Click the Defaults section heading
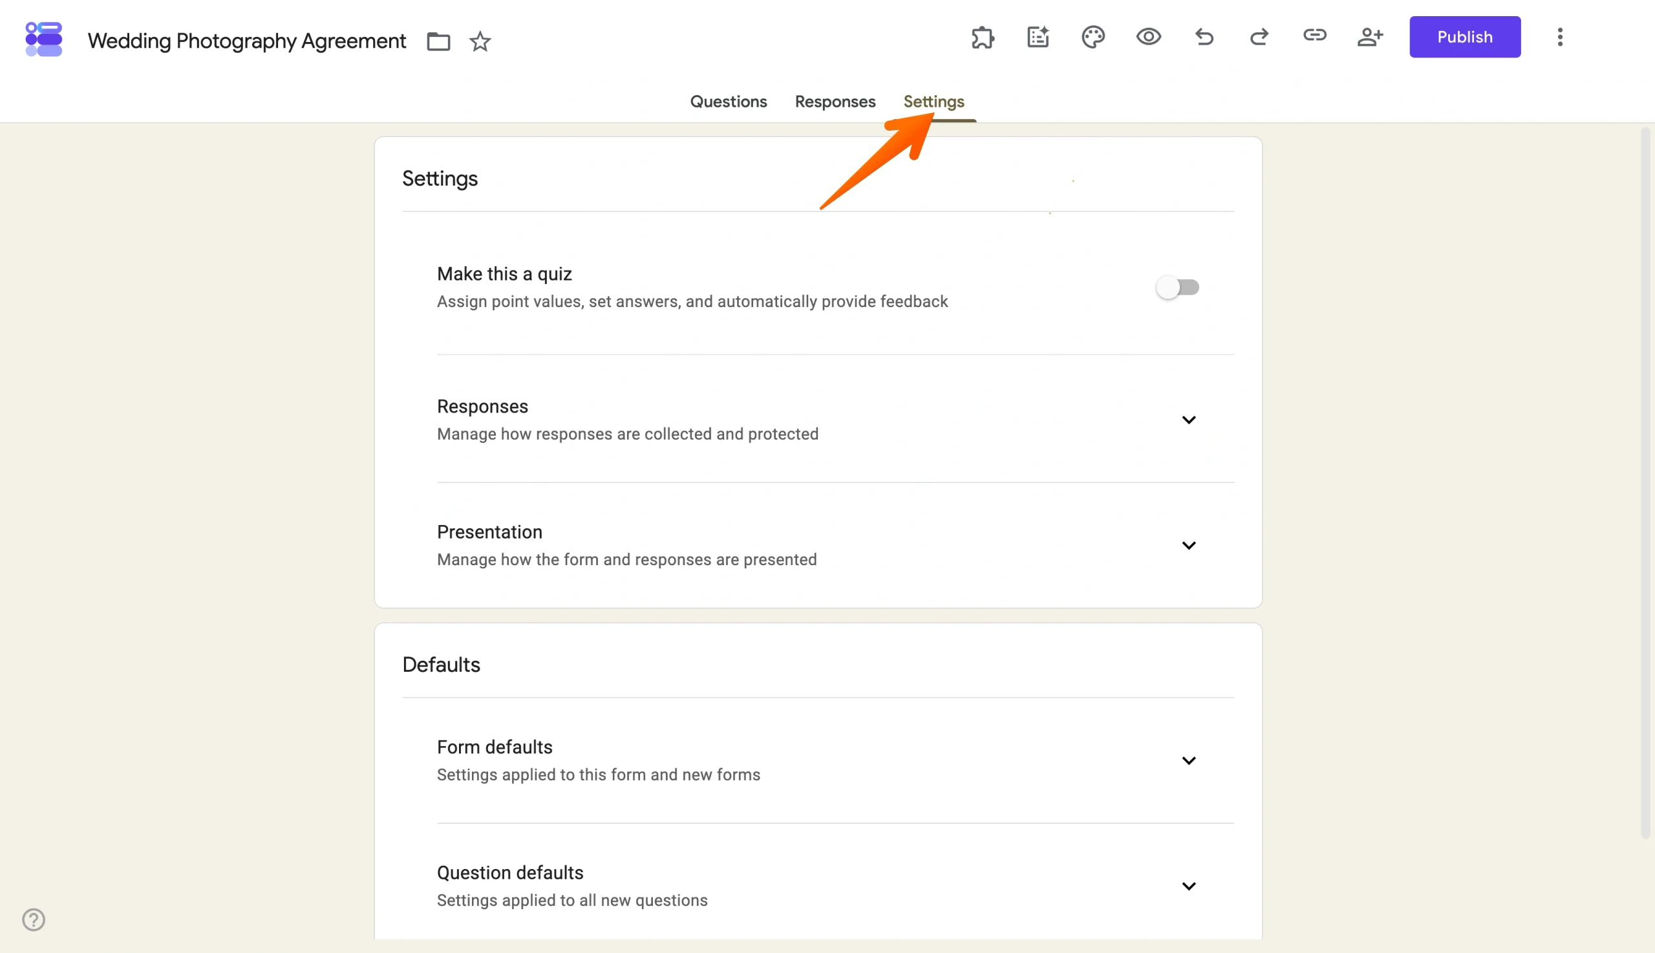 pos(441,665)
